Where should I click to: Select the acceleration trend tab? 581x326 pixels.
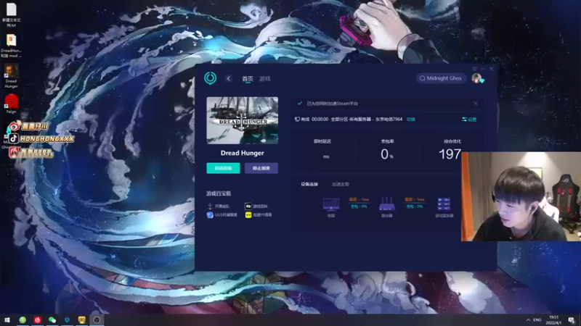[340, 184]
